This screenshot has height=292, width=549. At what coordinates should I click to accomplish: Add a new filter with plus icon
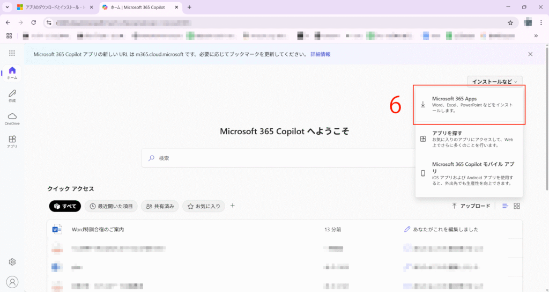point(233,206)
